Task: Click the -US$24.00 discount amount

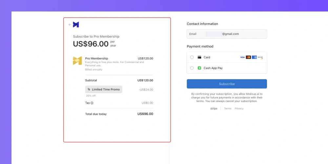Action: pyautogui.click(x=146, y=90)
